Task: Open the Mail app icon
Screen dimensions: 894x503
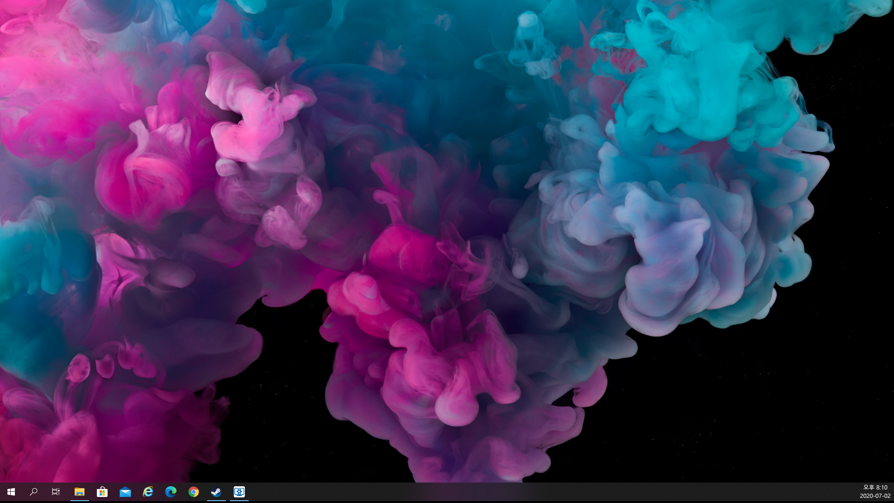Action: [x=125, y=492]
